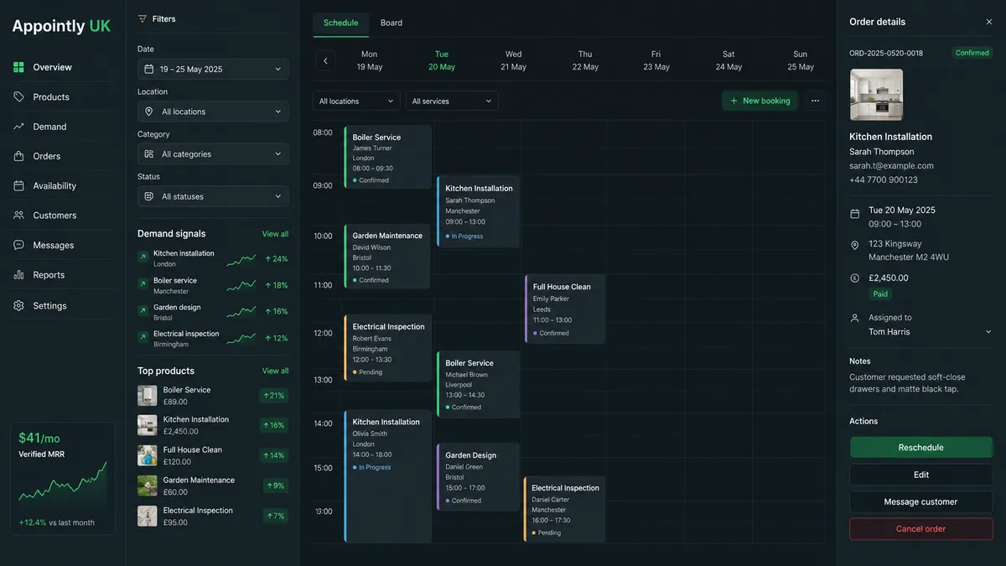
Task: Click the Message customer button
Action: 921,501
